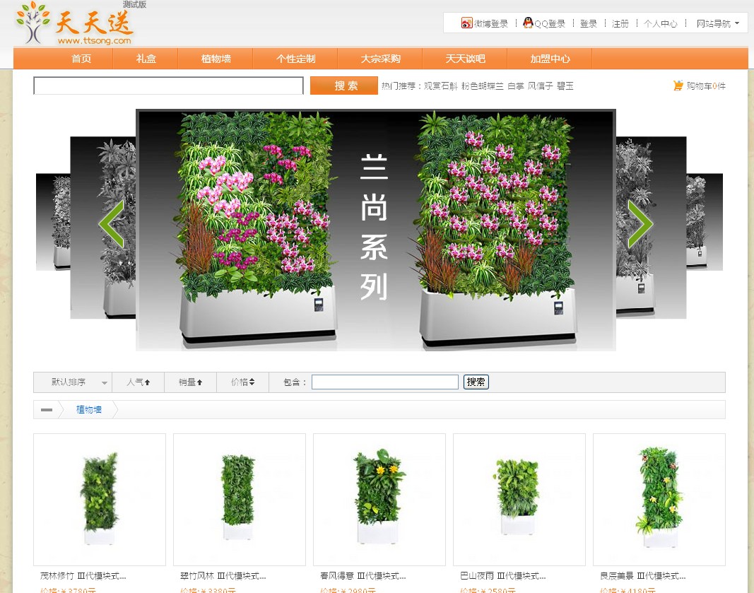Image resolution: width=754 pixels, height=593 pixels.
Task: Sort by 人气 popularity arrow
Action: tap(147, 382)
